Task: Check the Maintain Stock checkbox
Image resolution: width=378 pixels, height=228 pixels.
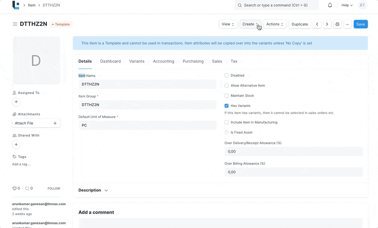Action: 227,96
